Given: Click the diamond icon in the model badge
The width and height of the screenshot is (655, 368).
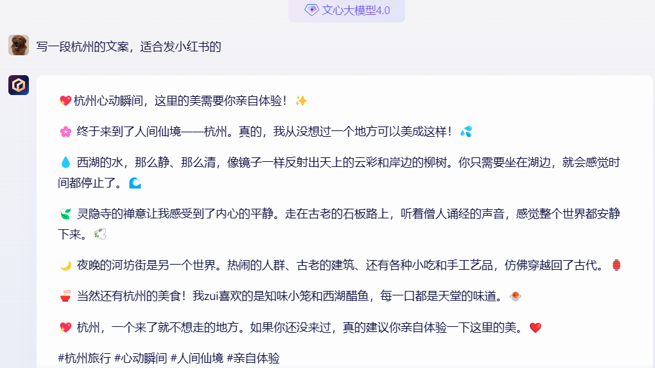Looking at the screenshot, I should coord(311,10).
